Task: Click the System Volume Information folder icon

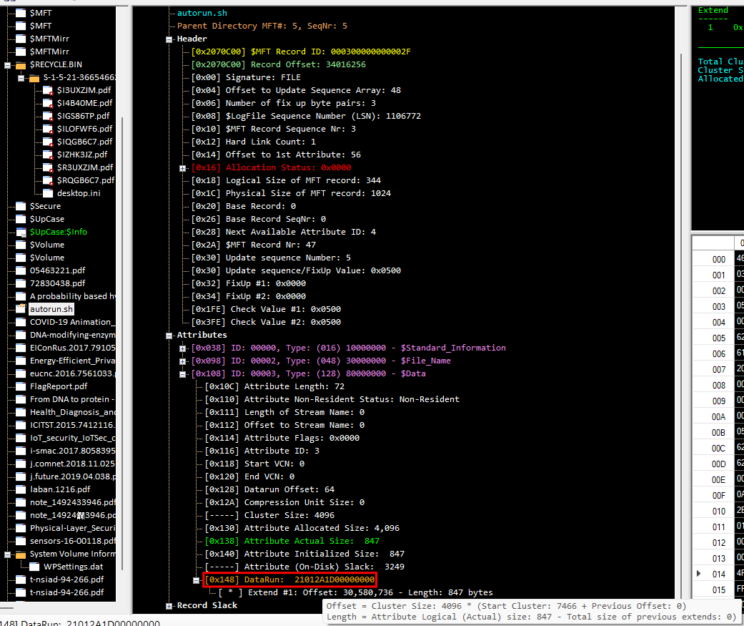Action: [21, 554]
